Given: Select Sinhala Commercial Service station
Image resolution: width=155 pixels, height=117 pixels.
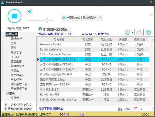Looking at the screenshot, I should tap(93, 100).
